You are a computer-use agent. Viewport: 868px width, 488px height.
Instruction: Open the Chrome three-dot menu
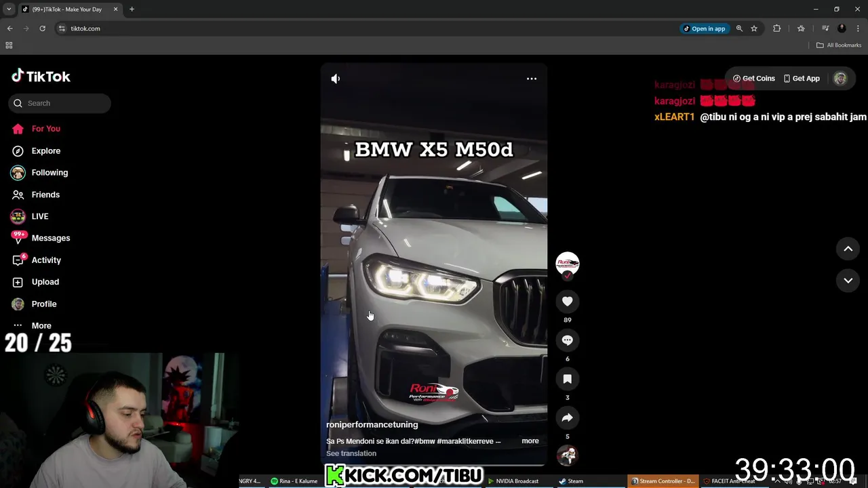[858, 28]
